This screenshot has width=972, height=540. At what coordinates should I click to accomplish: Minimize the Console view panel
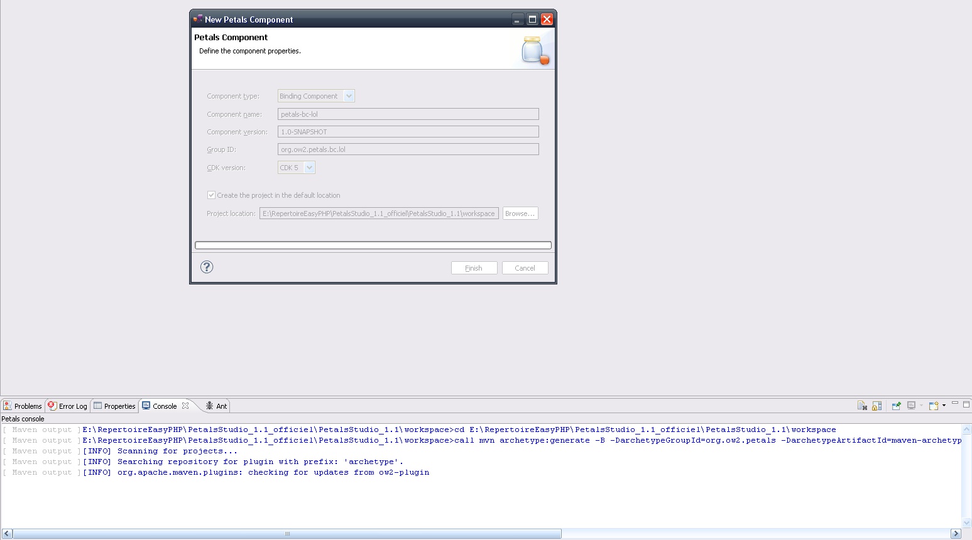pyautogui.click(x=954, y=403)
